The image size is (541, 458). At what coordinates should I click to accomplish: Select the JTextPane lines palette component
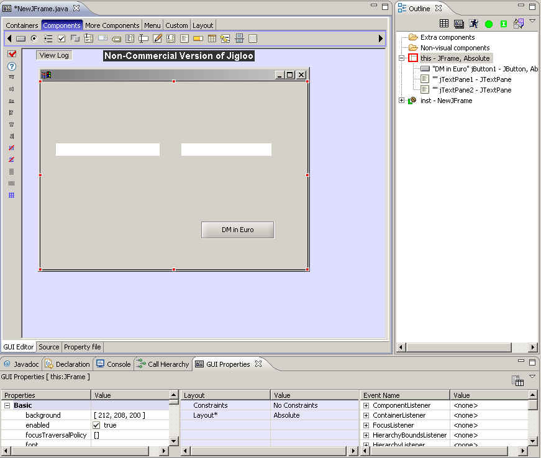184,38
